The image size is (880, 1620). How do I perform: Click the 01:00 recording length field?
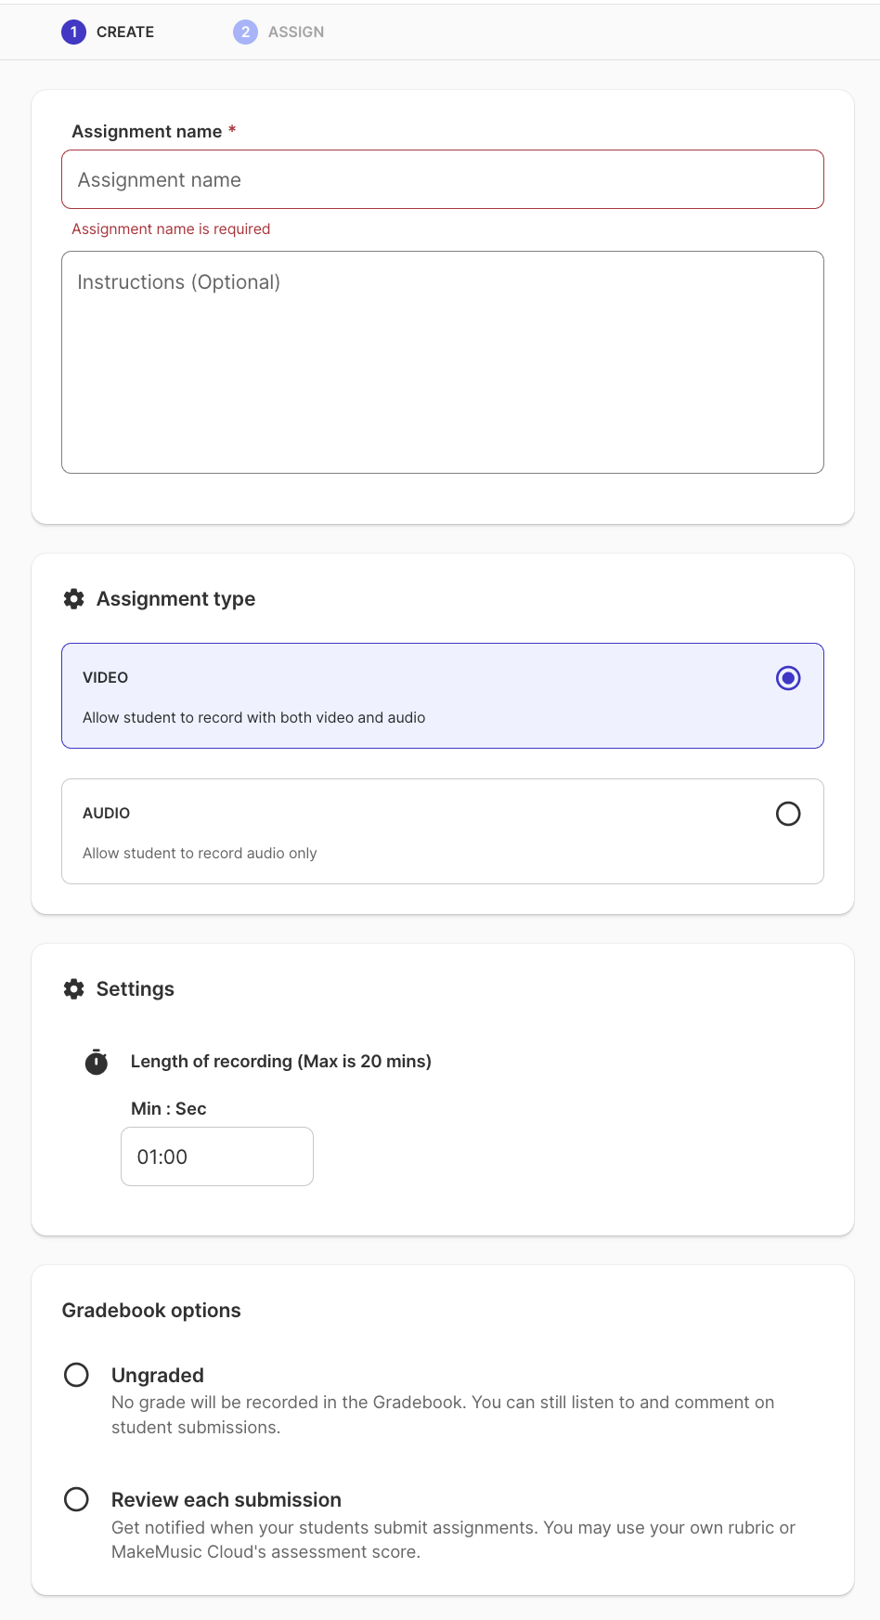(216, 1156)
